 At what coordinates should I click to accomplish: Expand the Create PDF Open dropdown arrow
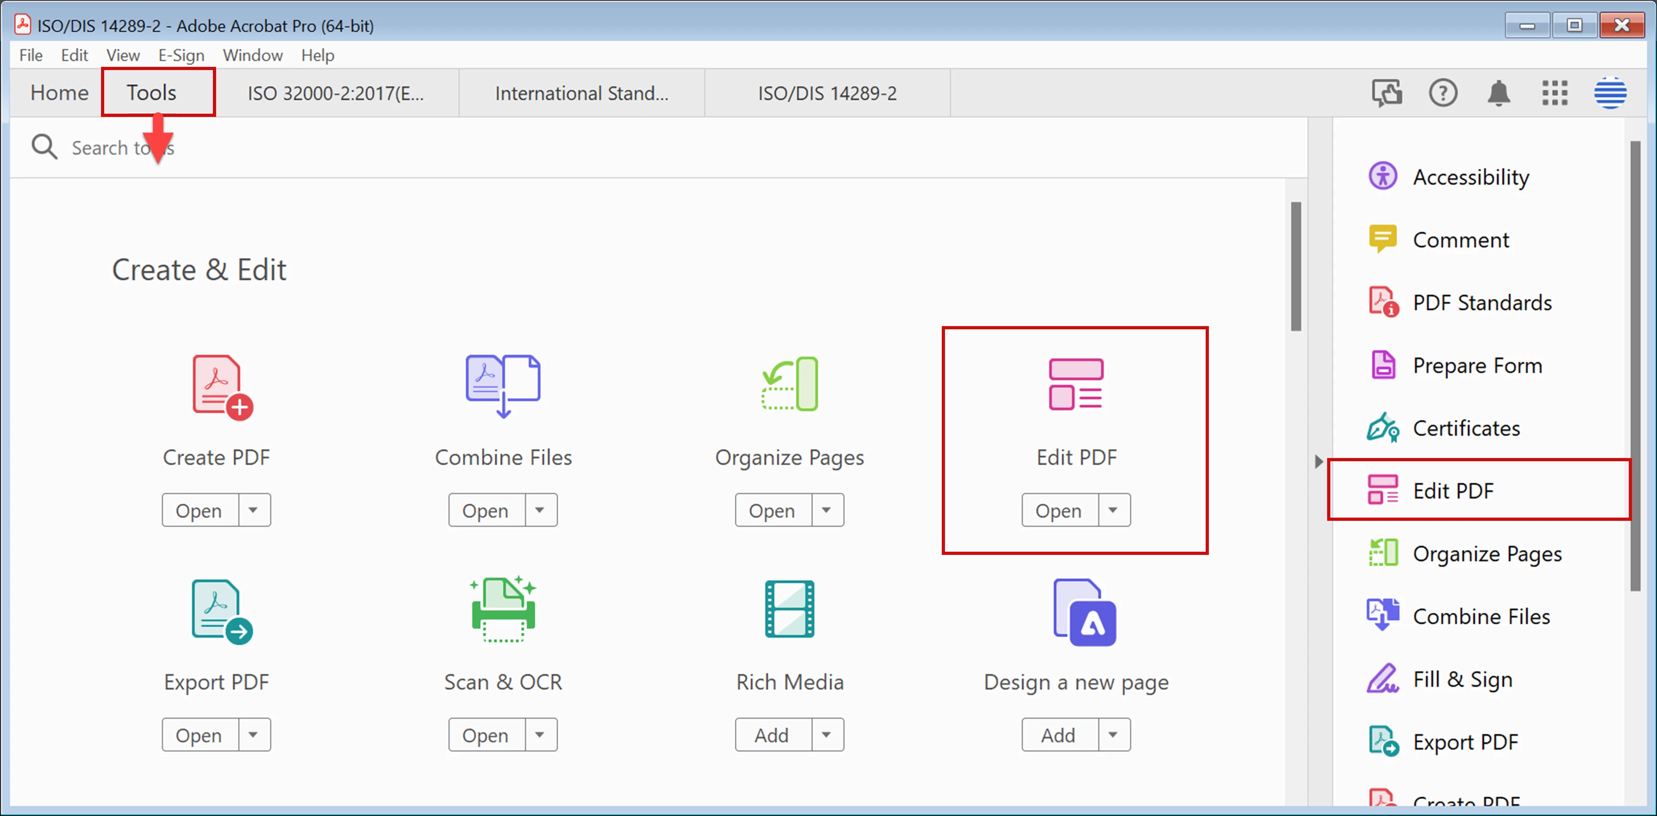tap(253, 510)
